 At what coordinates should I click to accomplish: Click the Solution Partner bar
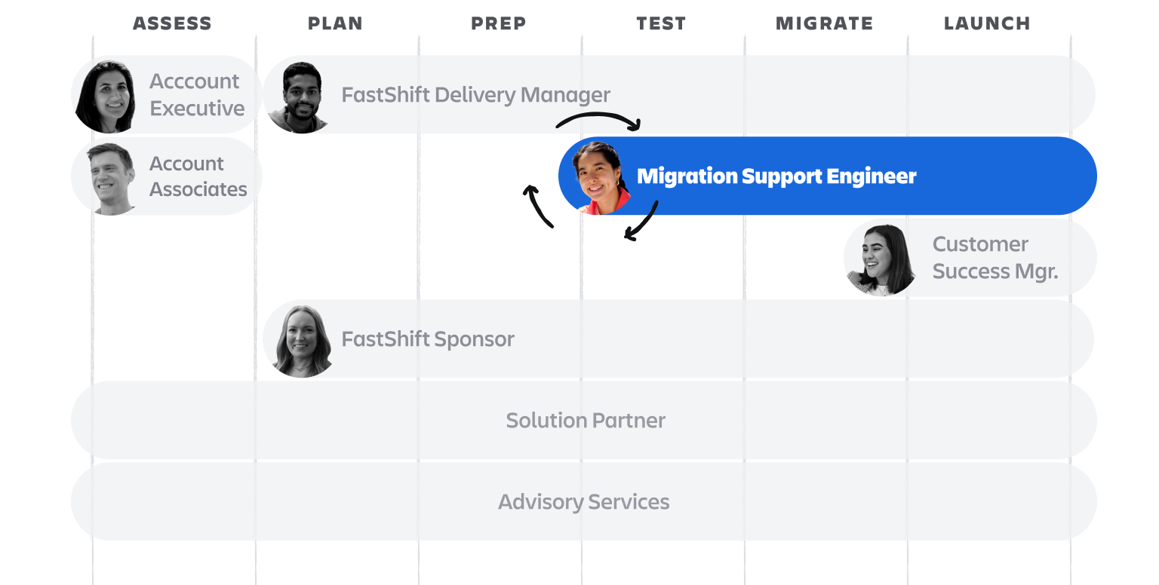(x=586, y=420)
